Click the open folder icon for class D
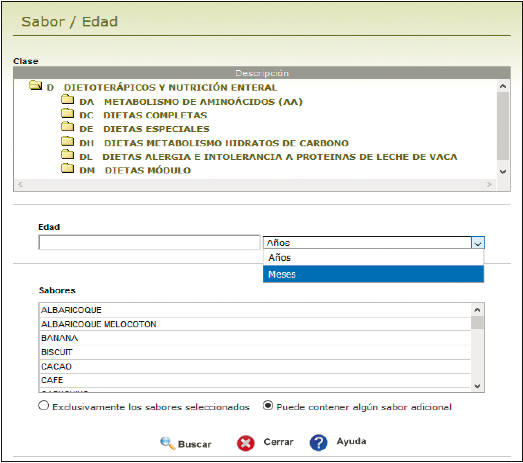 35,85
